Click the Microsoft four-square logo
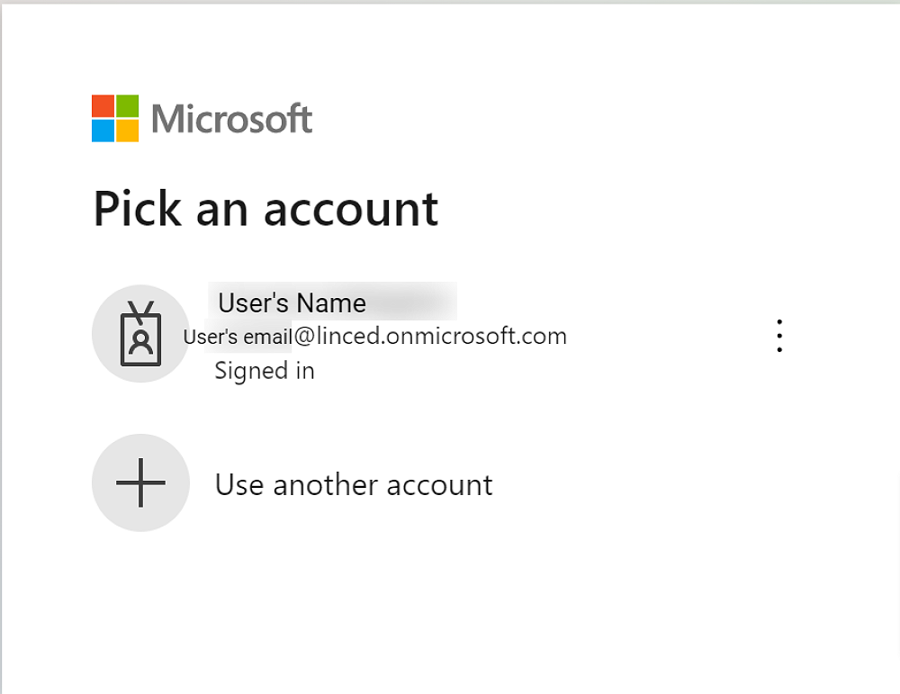The image size is (900, 694). (115, 118)
